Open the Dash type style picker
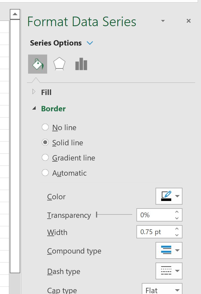 pos(169,271)
